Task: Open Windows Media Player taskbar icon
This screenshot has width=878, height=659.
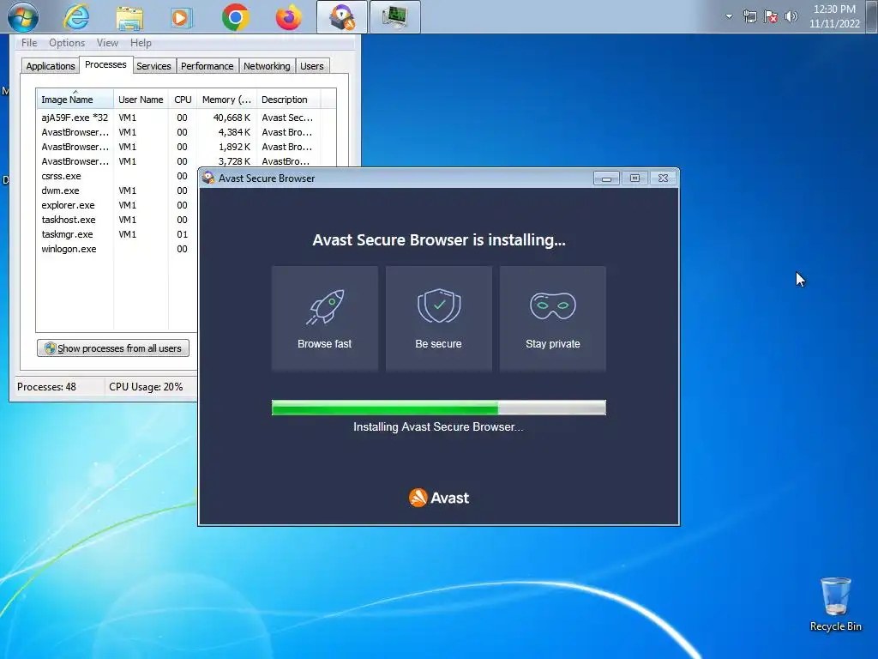Action: click(181, 17)
